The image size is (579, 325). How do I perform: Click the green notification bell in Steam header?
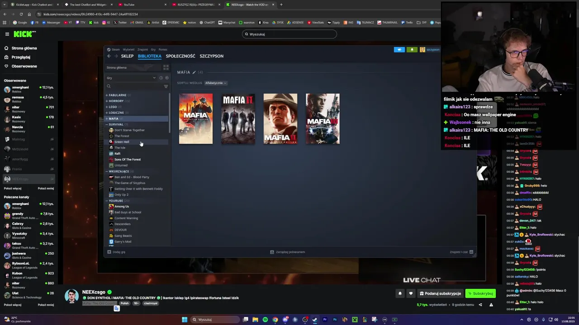coord(412,50)
